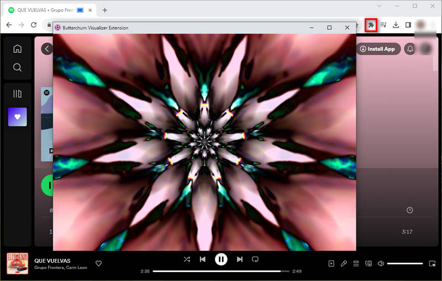
Task: Click browser Forward arrow
Action: (22, 25)
